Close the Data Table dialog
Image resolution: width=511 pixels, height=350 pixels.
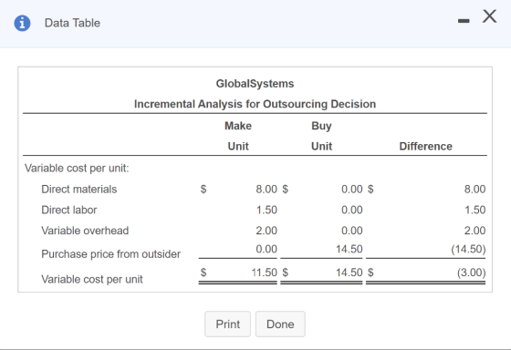click(489, 16)
